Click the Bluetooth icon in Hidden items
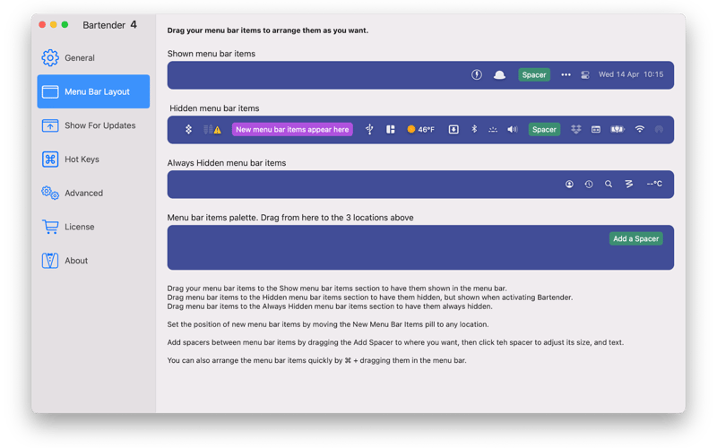 pyautogui.click(x=474, y=129)
